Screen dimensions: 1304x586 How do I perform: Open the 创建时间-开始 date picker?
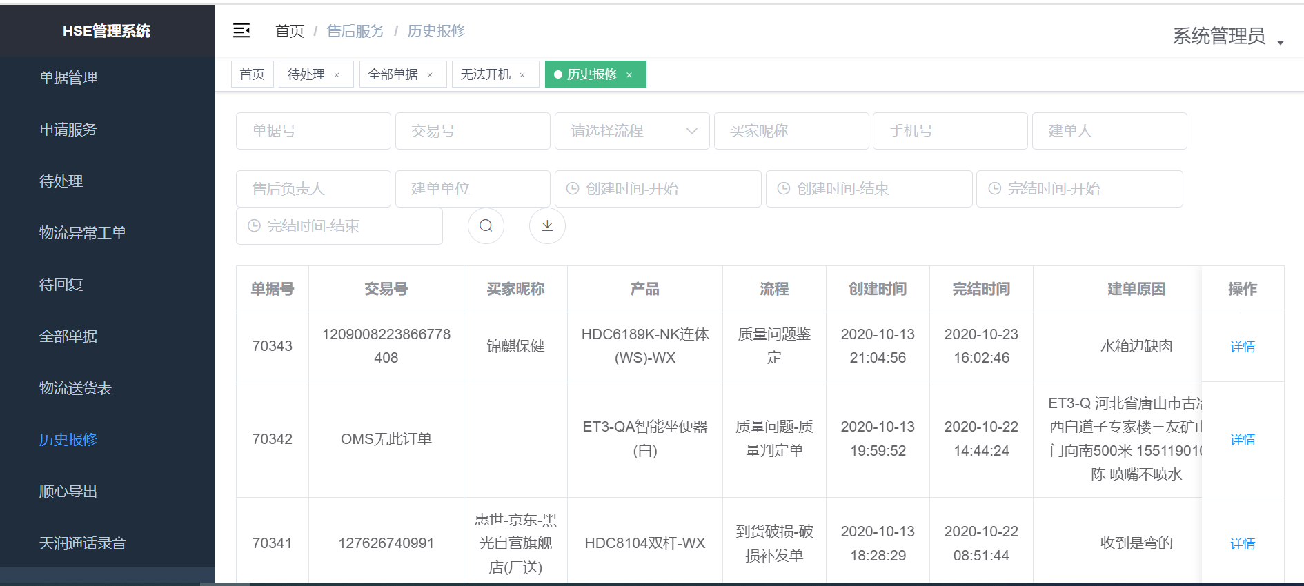coord(658,189)
